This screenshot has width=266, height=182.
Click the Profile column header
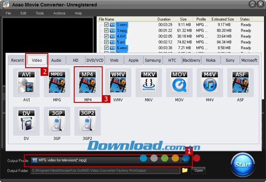click(x=201, y=19)
